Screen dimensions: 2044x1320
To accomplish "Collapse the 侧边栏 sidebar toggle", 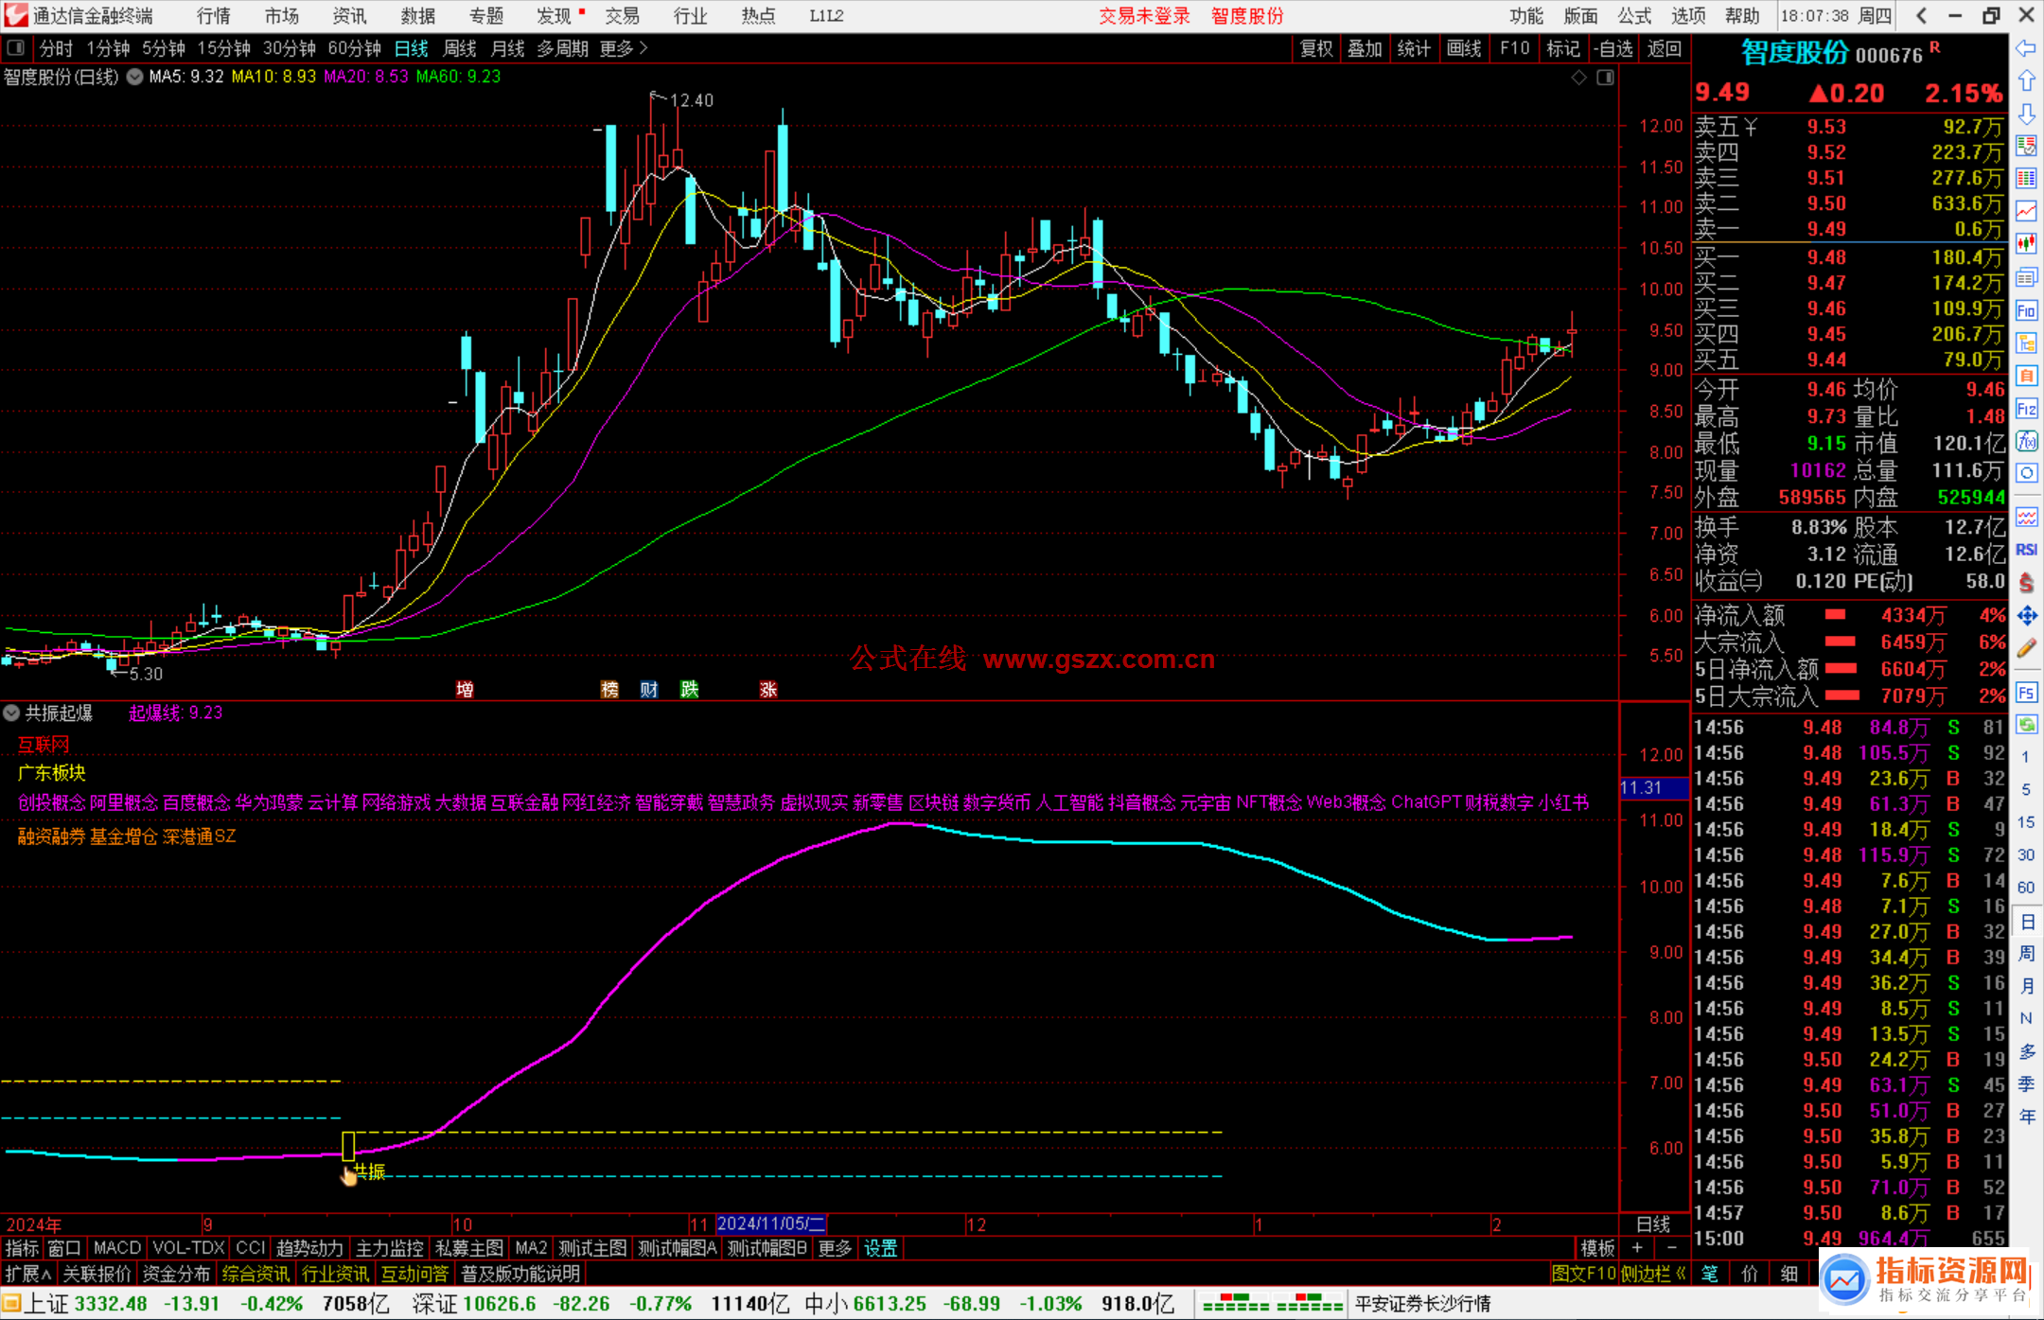I will pos(1653,1274).
